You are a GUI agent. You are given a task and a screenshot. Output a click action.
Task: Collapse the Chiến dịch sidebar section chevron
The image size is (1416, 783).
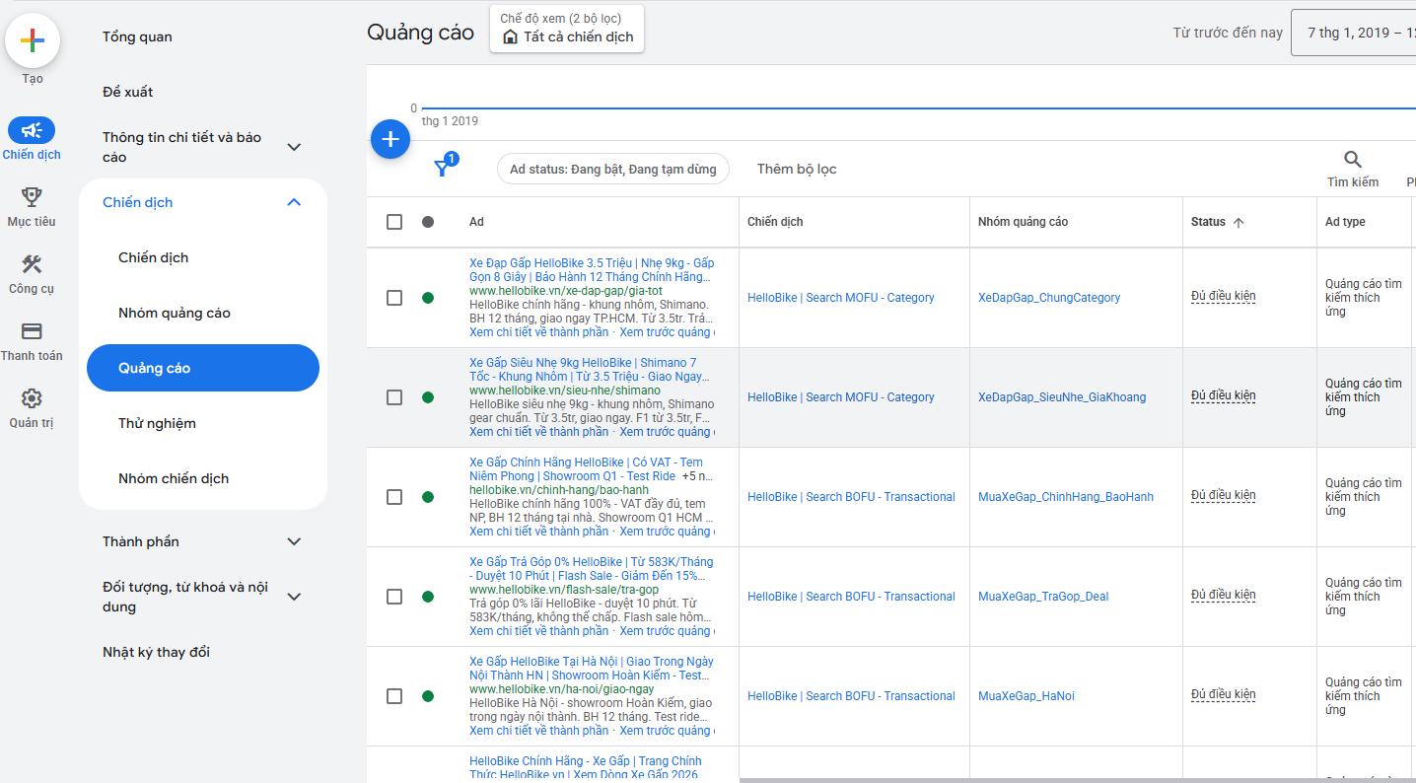point(294,202)
